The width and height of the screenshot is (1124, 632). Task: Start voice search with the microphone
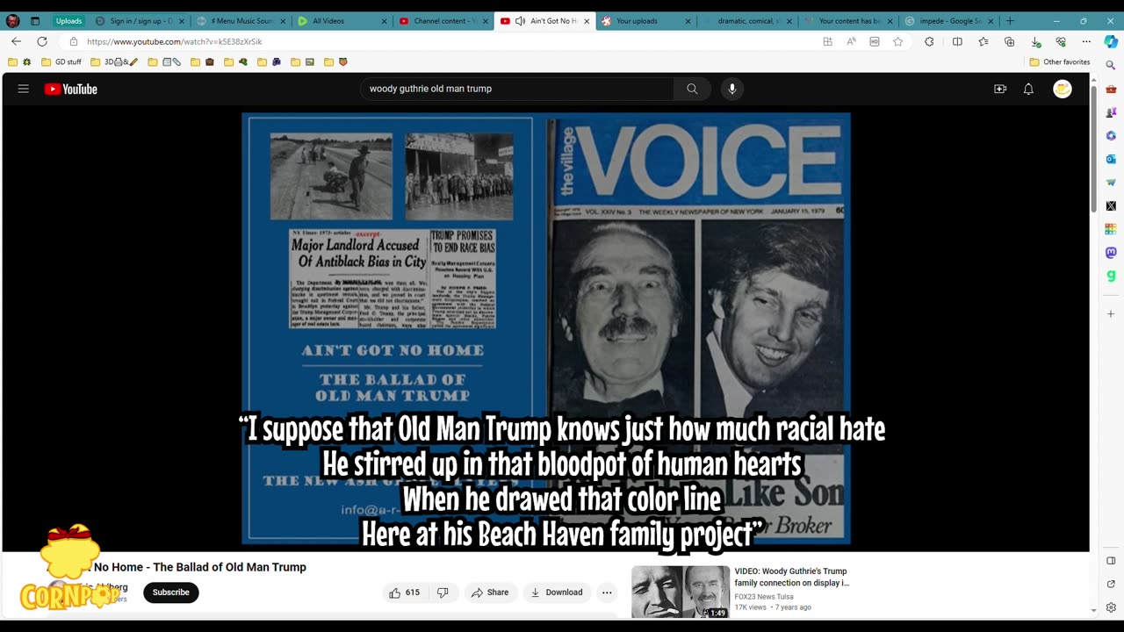click(731, 89)
